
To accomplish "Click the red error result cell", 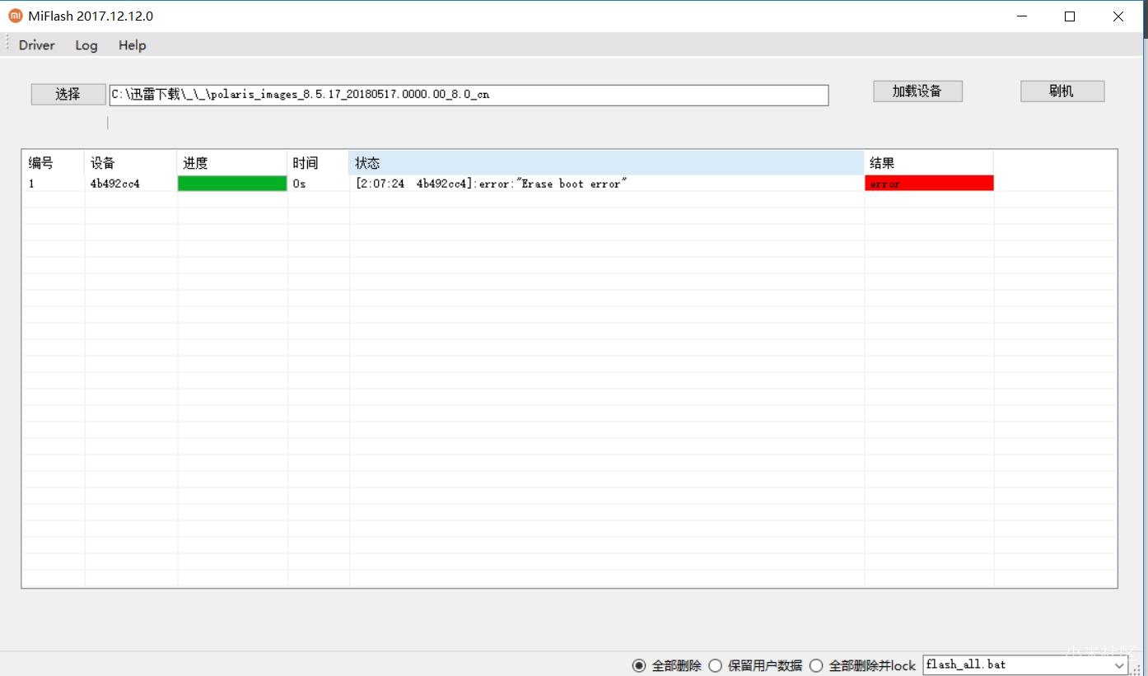I will point(929,184).
